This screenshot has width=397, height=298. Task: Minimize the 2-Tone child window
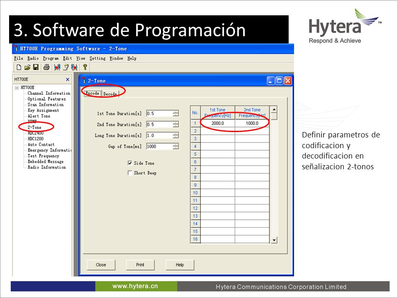(270, 81)
